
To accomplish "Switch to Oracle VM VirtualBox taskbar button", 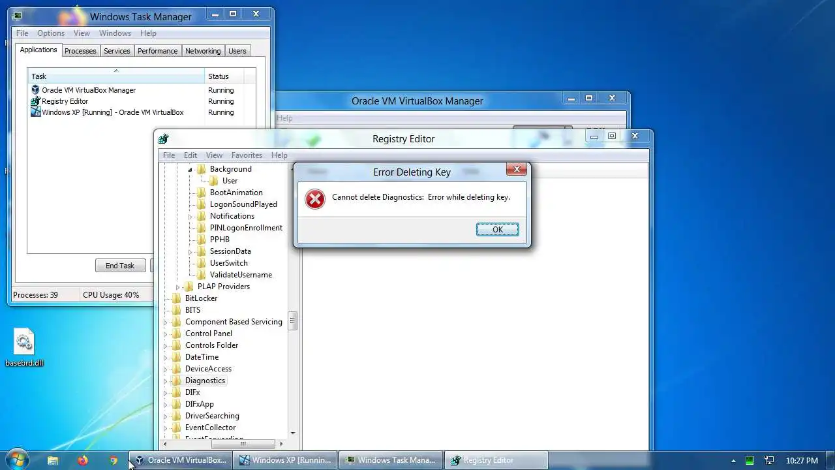I will pos(181,460).
